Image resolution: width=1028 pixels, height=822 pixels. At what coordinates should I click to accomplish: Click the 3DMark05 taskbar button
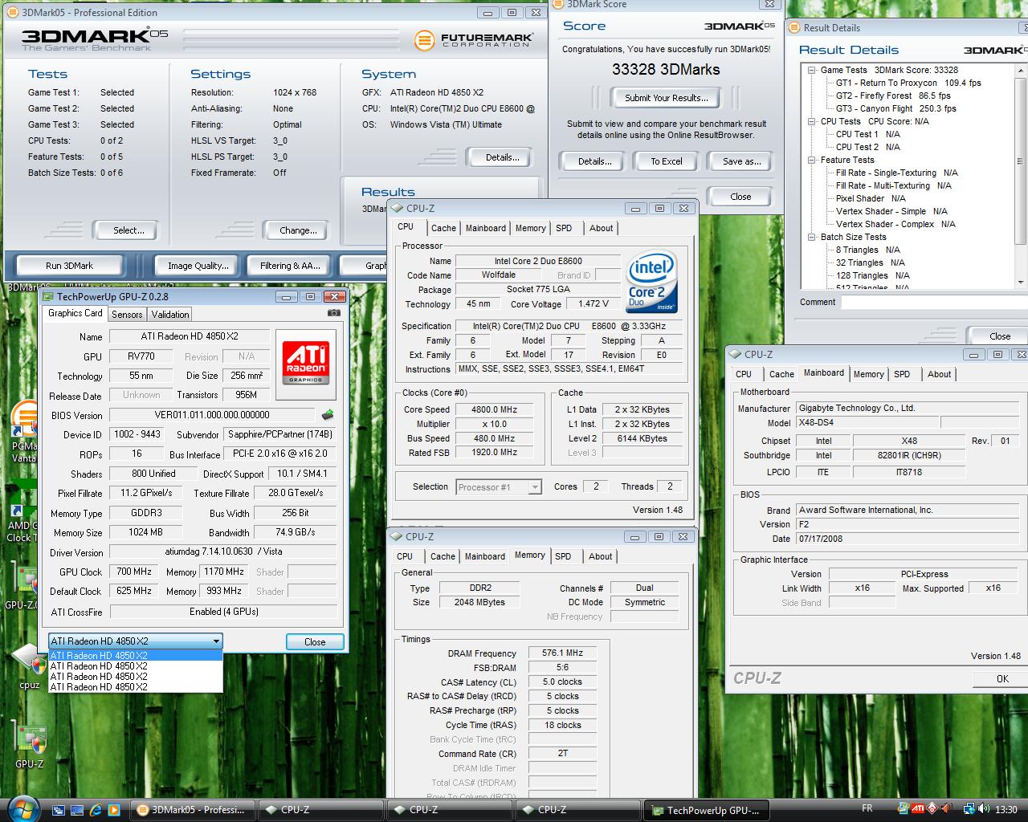point(192,810)
